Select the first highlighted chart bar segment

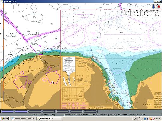[x=7, y=112]
